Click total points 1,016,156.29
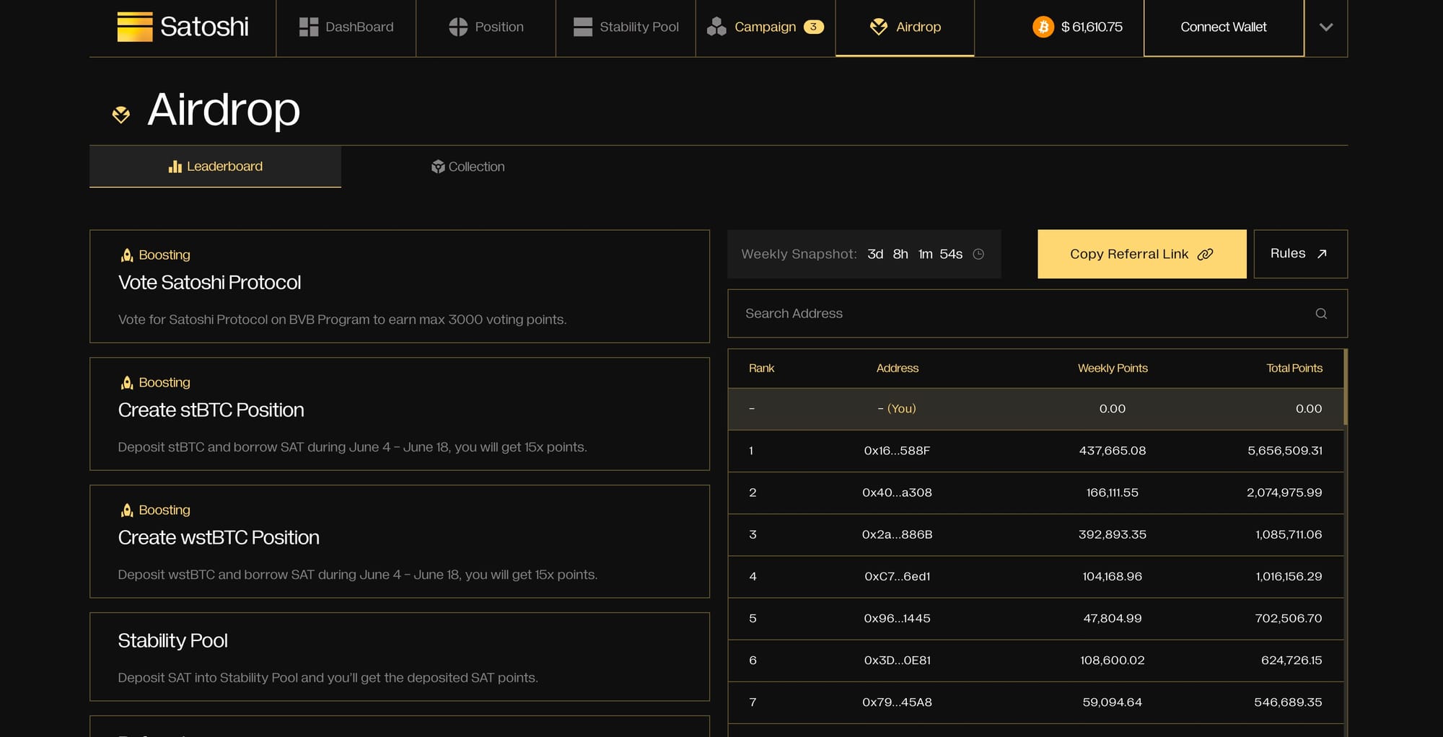 click(1289, 576)
